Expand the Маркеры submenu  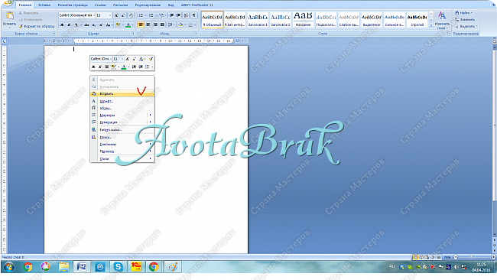pyautogui.click(x=150, y=115)
